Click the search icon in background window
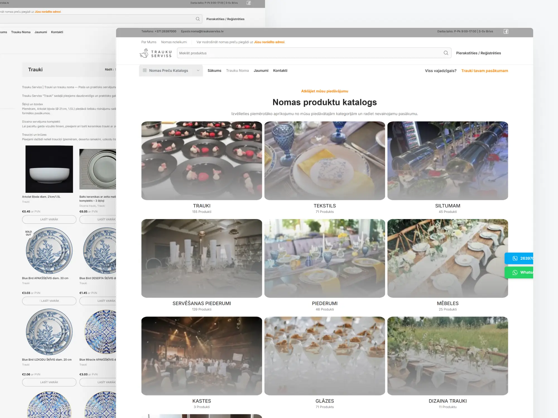The height and width of the screenshot is (418, 558). (198, 19)
